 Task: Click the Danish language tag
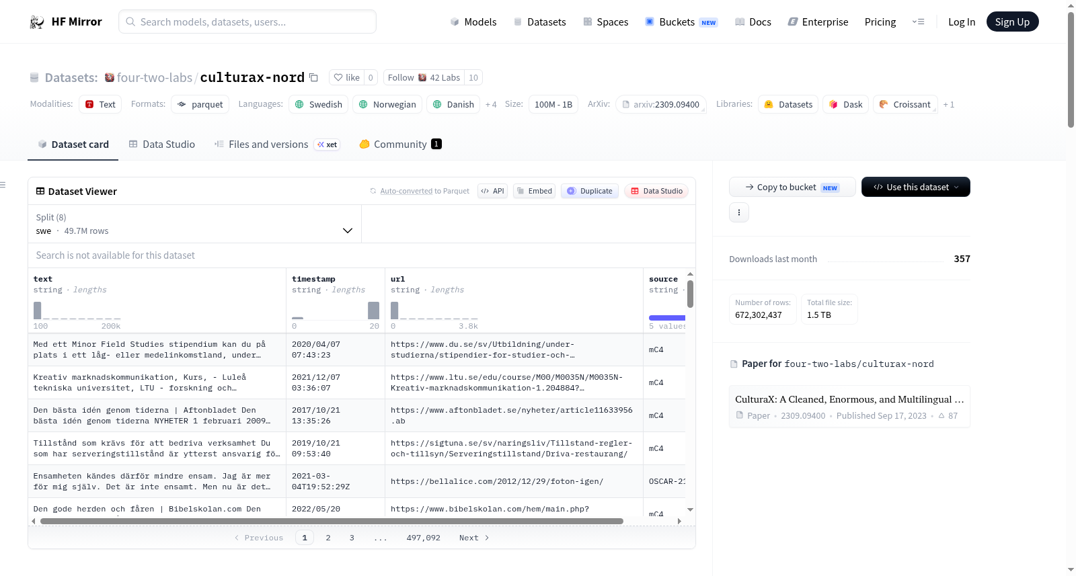[453, 104]
